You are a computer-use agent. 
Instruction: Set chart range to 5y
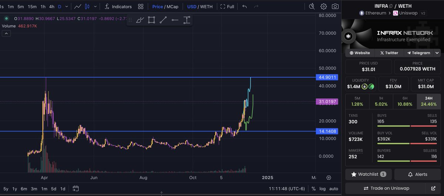6,189
